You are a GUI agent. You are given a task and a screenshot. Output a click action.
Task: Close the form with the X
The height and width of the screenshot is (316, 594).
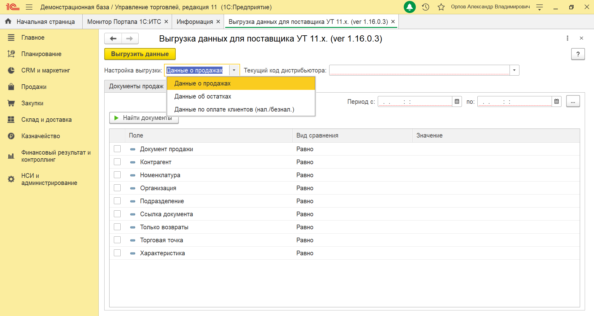581,38
